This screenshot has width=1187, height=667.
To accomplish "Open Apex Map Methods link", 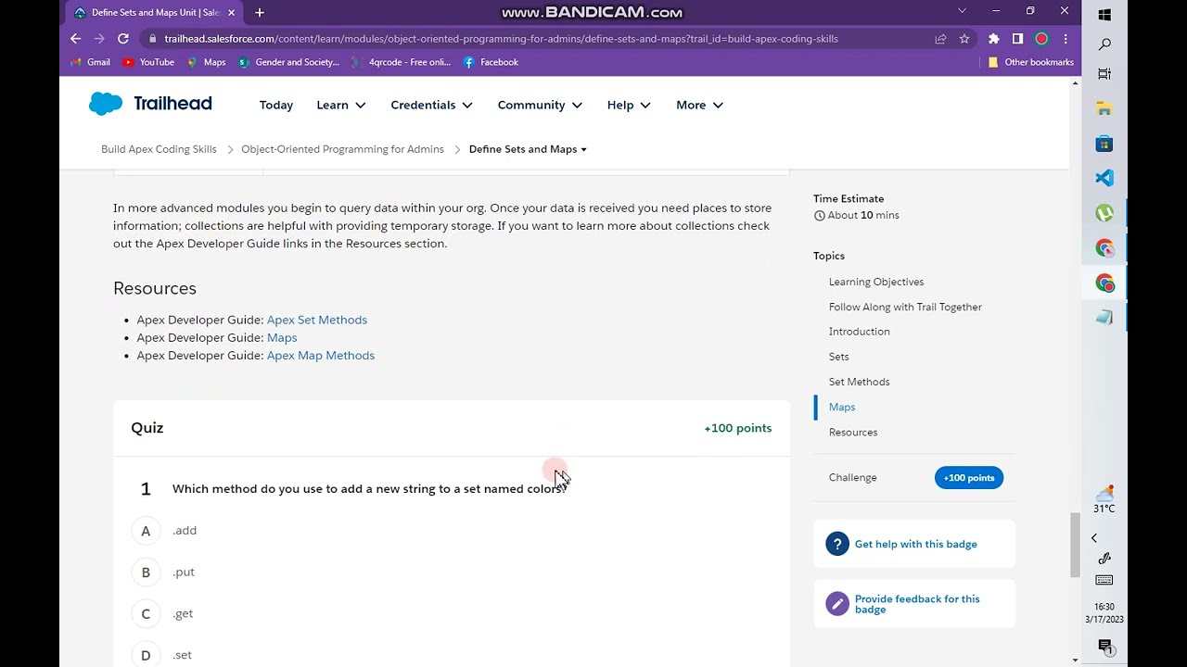I will [321, 355].
